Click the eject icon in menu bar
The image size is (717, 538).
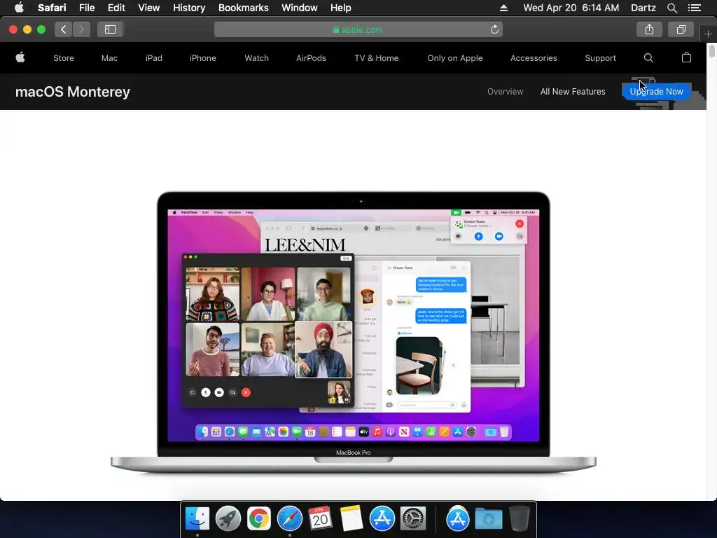(x=503, y=8)
